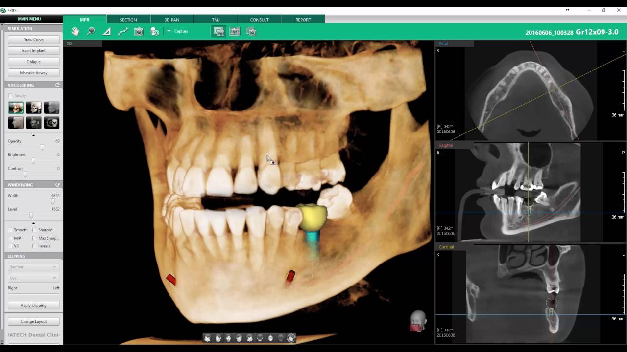
Task: Open the Capture dropdown arrow
Action: (169, 31)
